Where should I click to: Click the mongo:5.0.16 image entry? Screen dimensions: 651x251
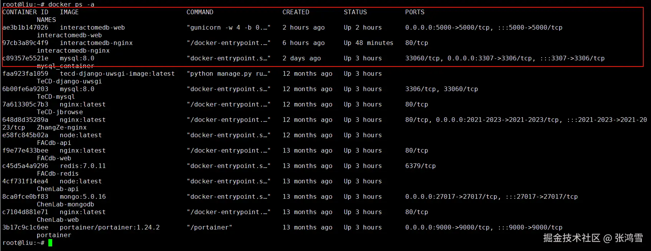83,197
